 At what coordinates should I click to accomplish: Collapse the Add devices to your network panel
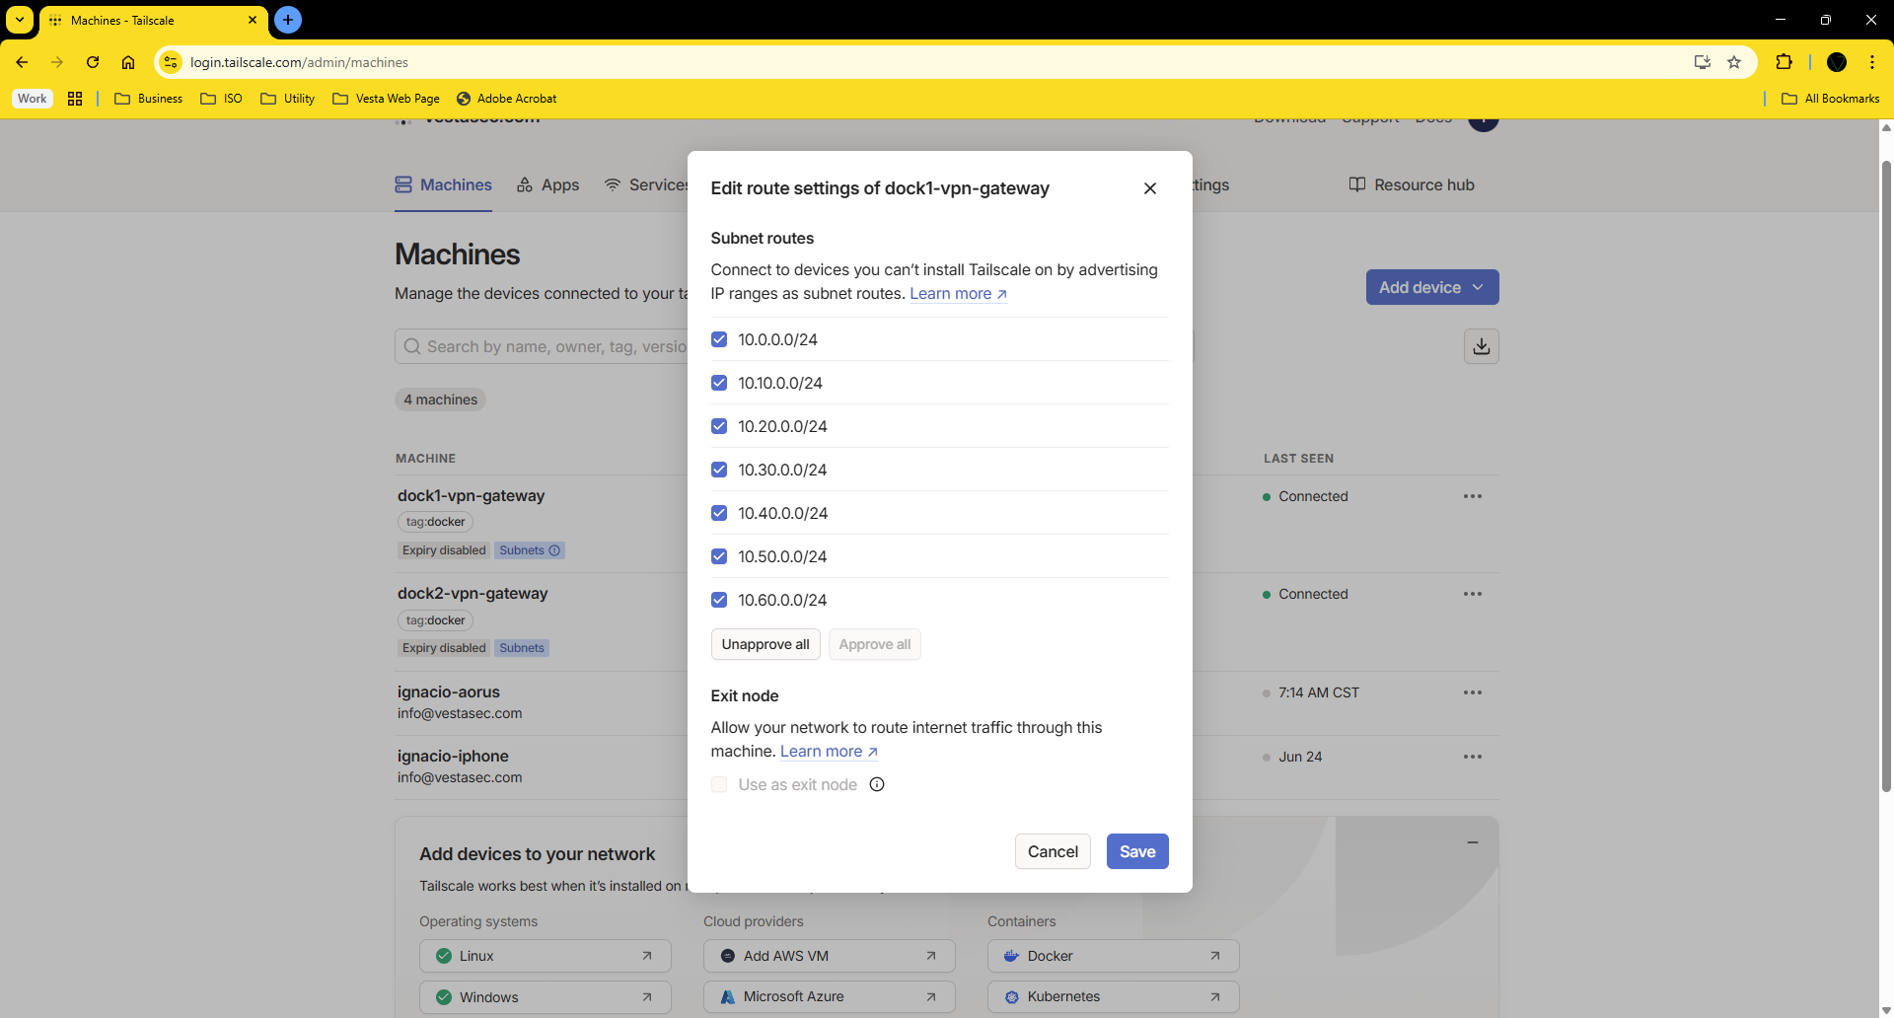click(x=1473, y=842)
